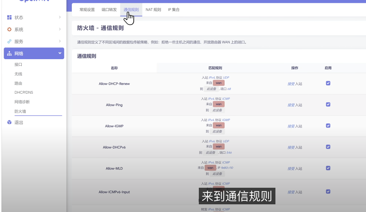Expand the 系统 submenu arrow

pos(60,29)
